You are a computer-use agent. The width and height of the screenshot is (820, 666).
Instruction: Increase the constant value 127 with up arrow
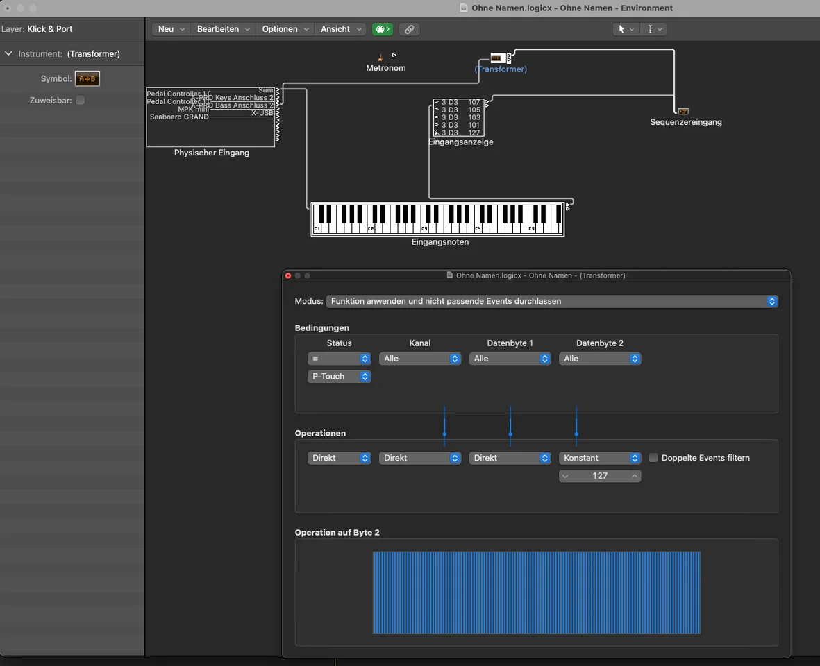[634, 476]
